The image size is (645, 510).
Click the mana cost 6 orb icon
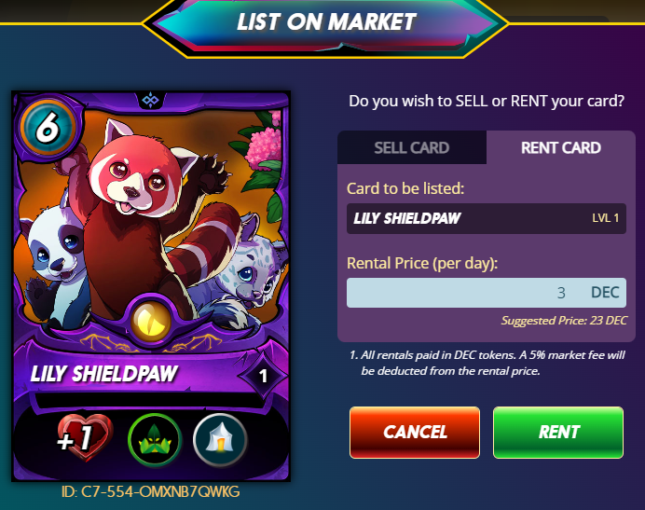pyautogui.click(x=48, y=128)
